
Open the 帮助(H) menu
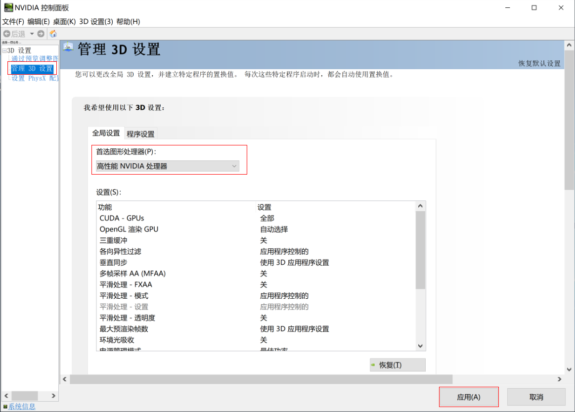128,22
